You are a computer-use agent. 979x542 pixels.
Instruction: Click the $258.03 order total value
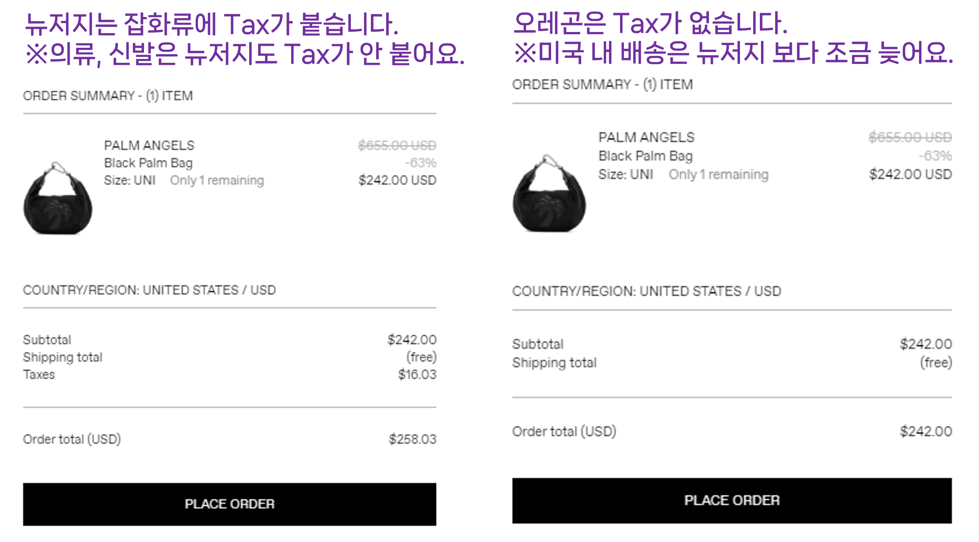pos(412,439)
